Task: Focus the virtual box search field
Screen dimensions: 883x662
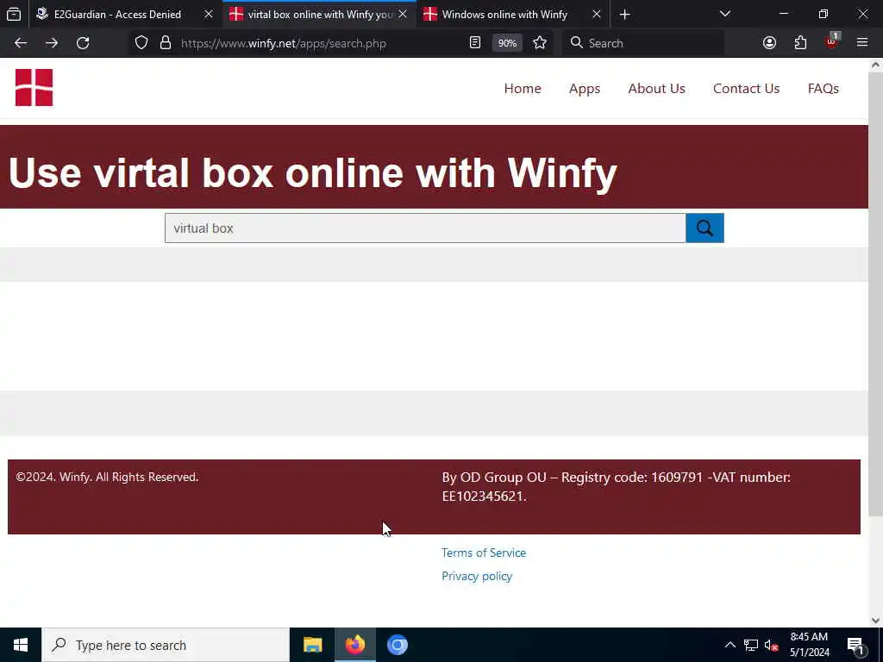Action: 425,228
